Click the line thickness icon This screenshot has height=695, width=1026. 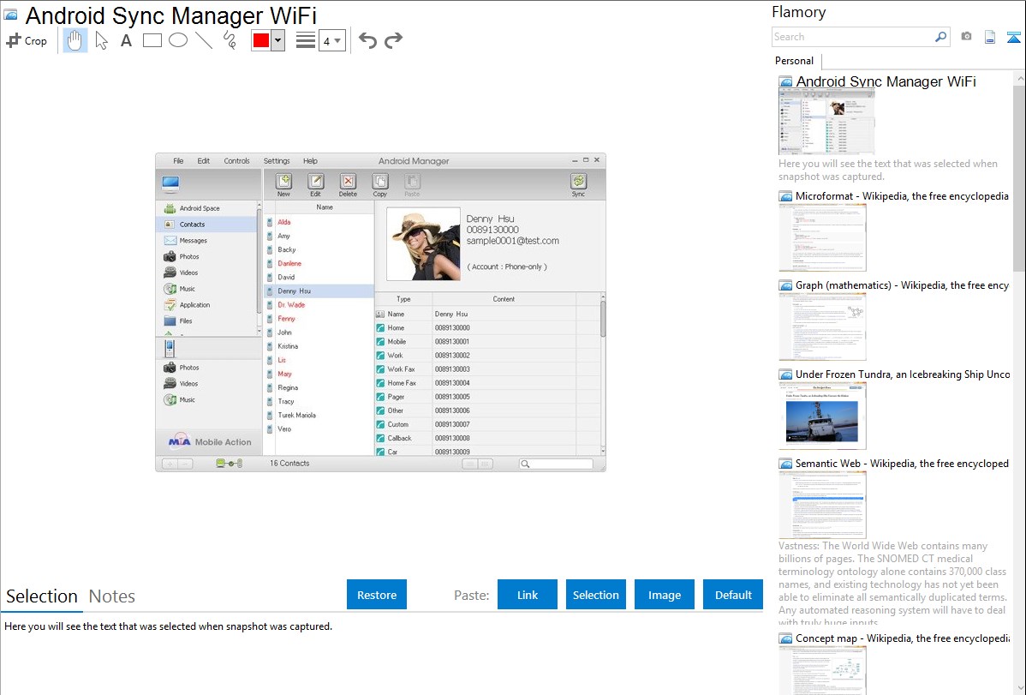pyautogui.click(x=306, y=40)
